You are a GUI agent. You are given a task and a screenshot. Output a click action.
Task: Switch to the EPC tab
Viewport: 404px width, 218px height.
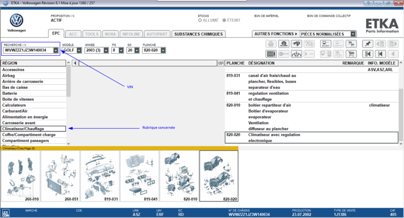pyautogui.click(x=56, y=34)
